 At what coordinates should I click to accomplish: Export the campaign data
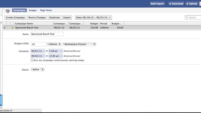point(67,18)
